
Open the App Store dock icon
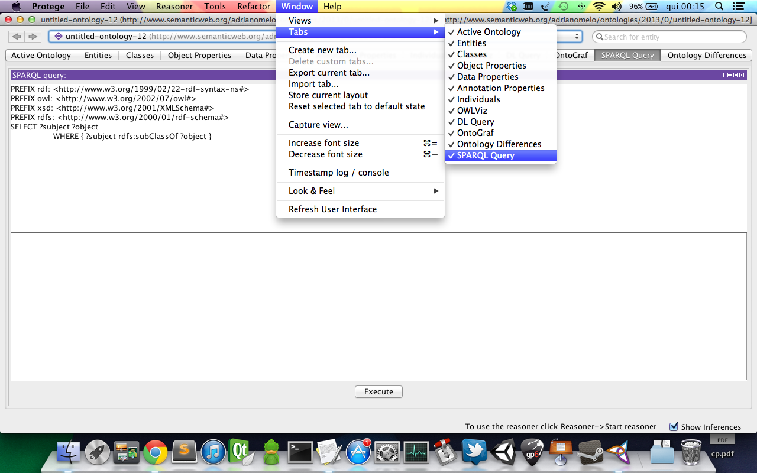[x=358, y=453]
